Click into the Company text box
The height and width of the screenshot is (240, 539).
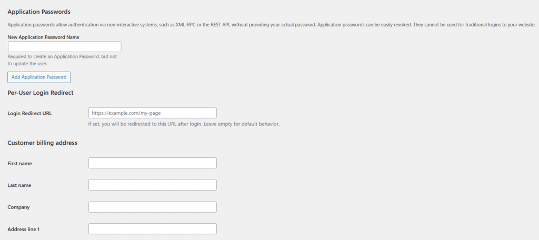[153, 207]
